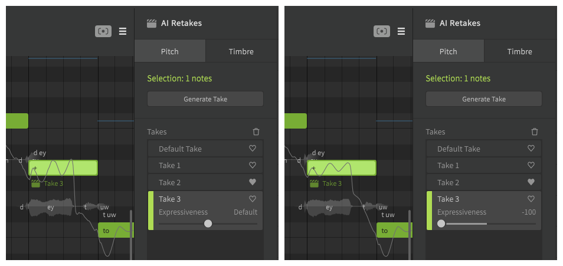Toggle the Take 3 heart in left panel
The width and height of the screenshot is (563, 266).
click(253, 199)
